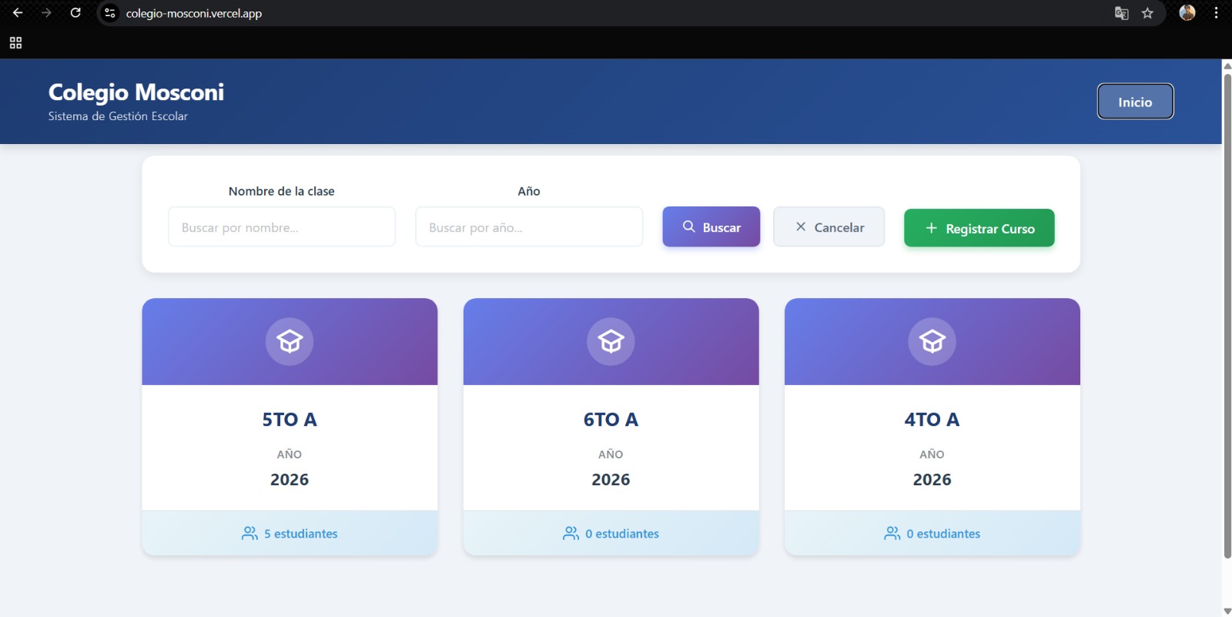Go back using the browser back arrow

click(x=18, y=13)
